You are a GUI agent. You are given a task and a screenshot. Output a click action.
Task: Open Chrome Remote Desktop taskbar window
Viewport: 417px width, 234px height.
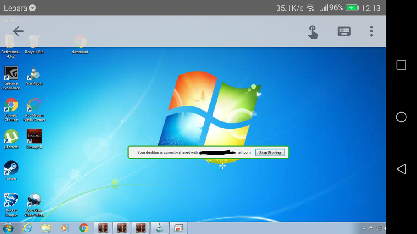(x=179, y=228)
